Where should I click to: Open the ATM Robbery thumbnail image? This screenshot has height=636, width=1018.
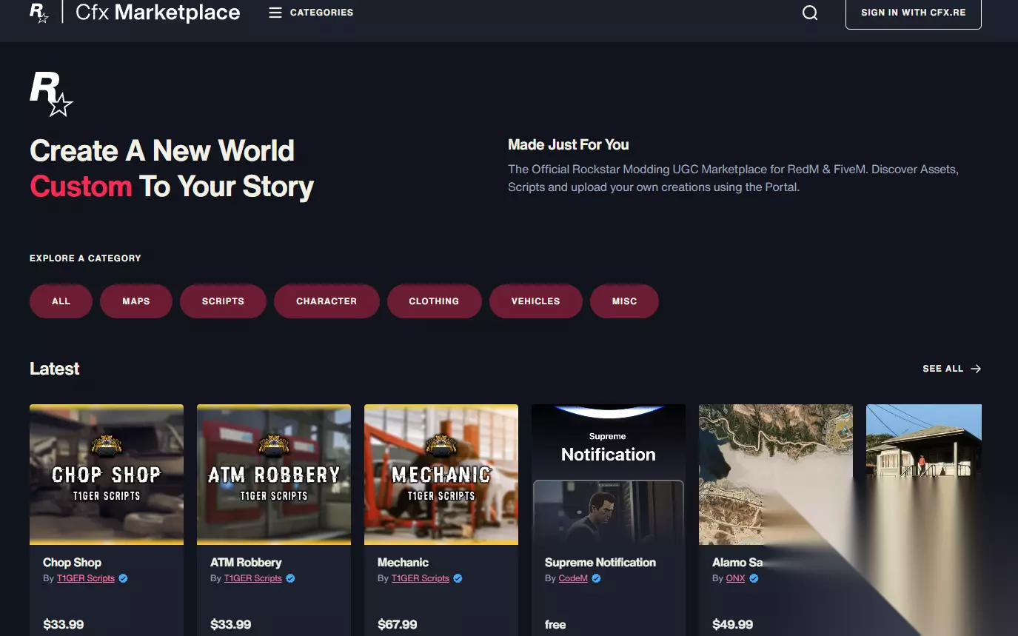pyautogui.click(x=274, y=475)
